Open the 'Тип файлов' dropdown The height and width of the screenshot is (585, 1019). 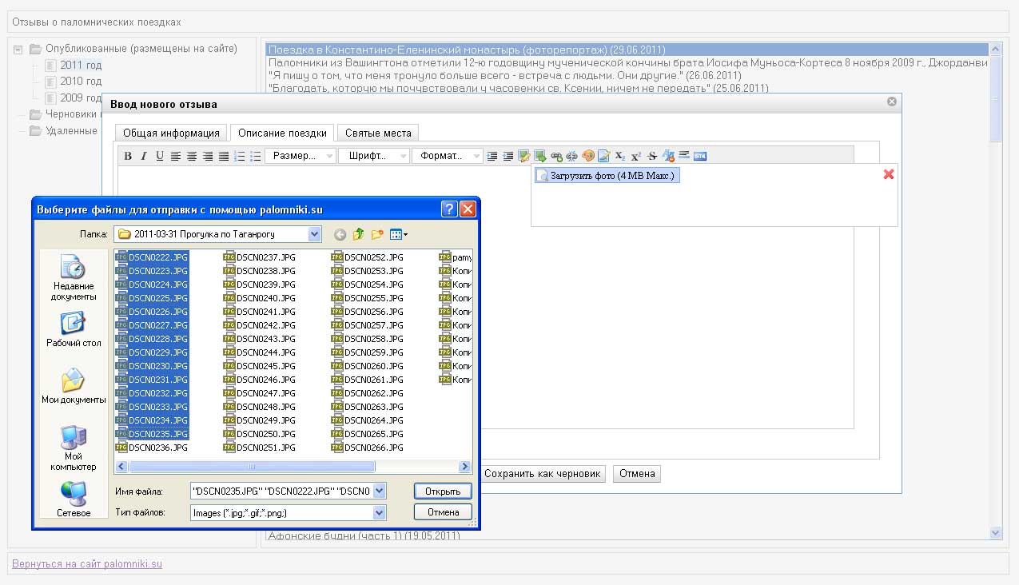click(379, 513)
